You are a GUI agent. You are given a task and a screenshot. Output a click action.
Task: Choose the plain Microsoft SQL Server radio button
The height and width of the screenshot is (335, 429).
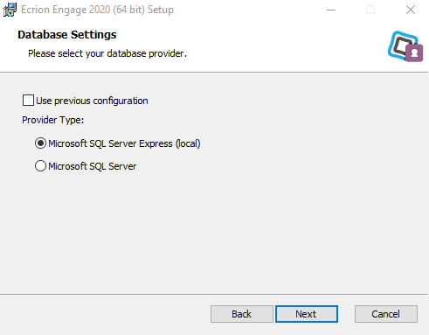[40, 166]
